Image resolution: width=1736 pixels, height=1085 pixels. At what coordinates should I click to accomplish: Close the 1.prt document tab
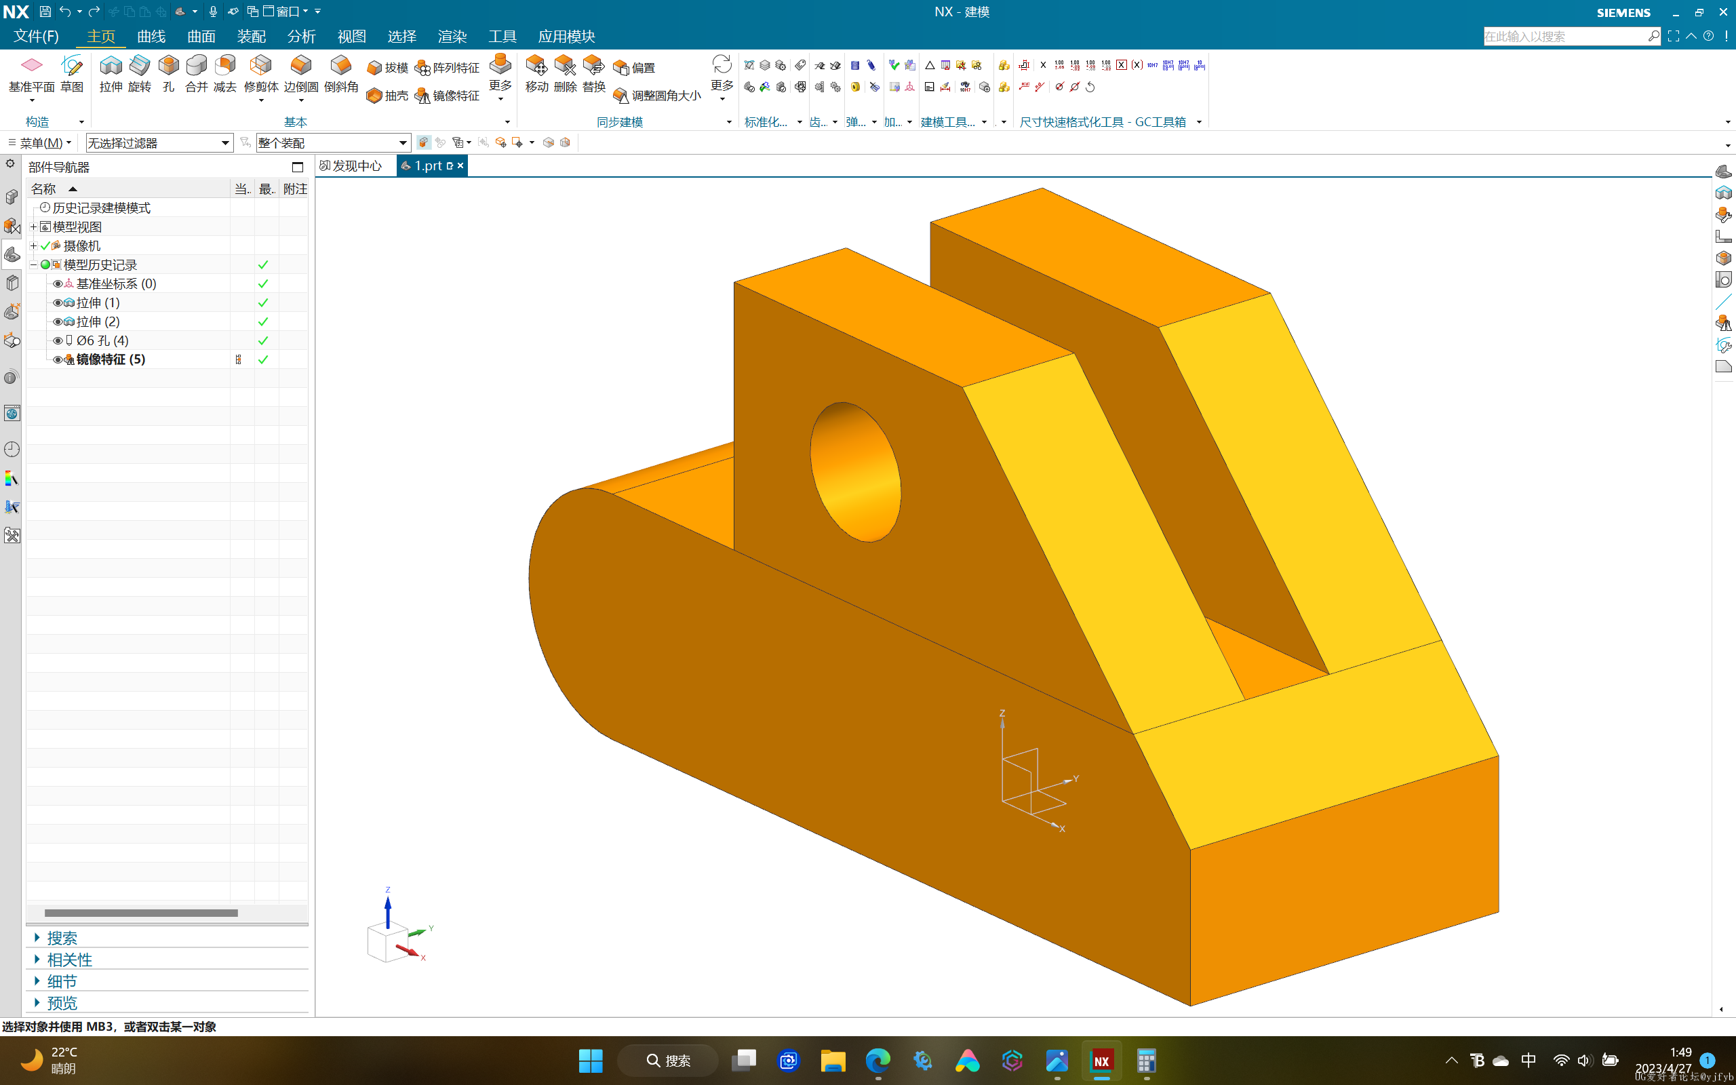460,165
